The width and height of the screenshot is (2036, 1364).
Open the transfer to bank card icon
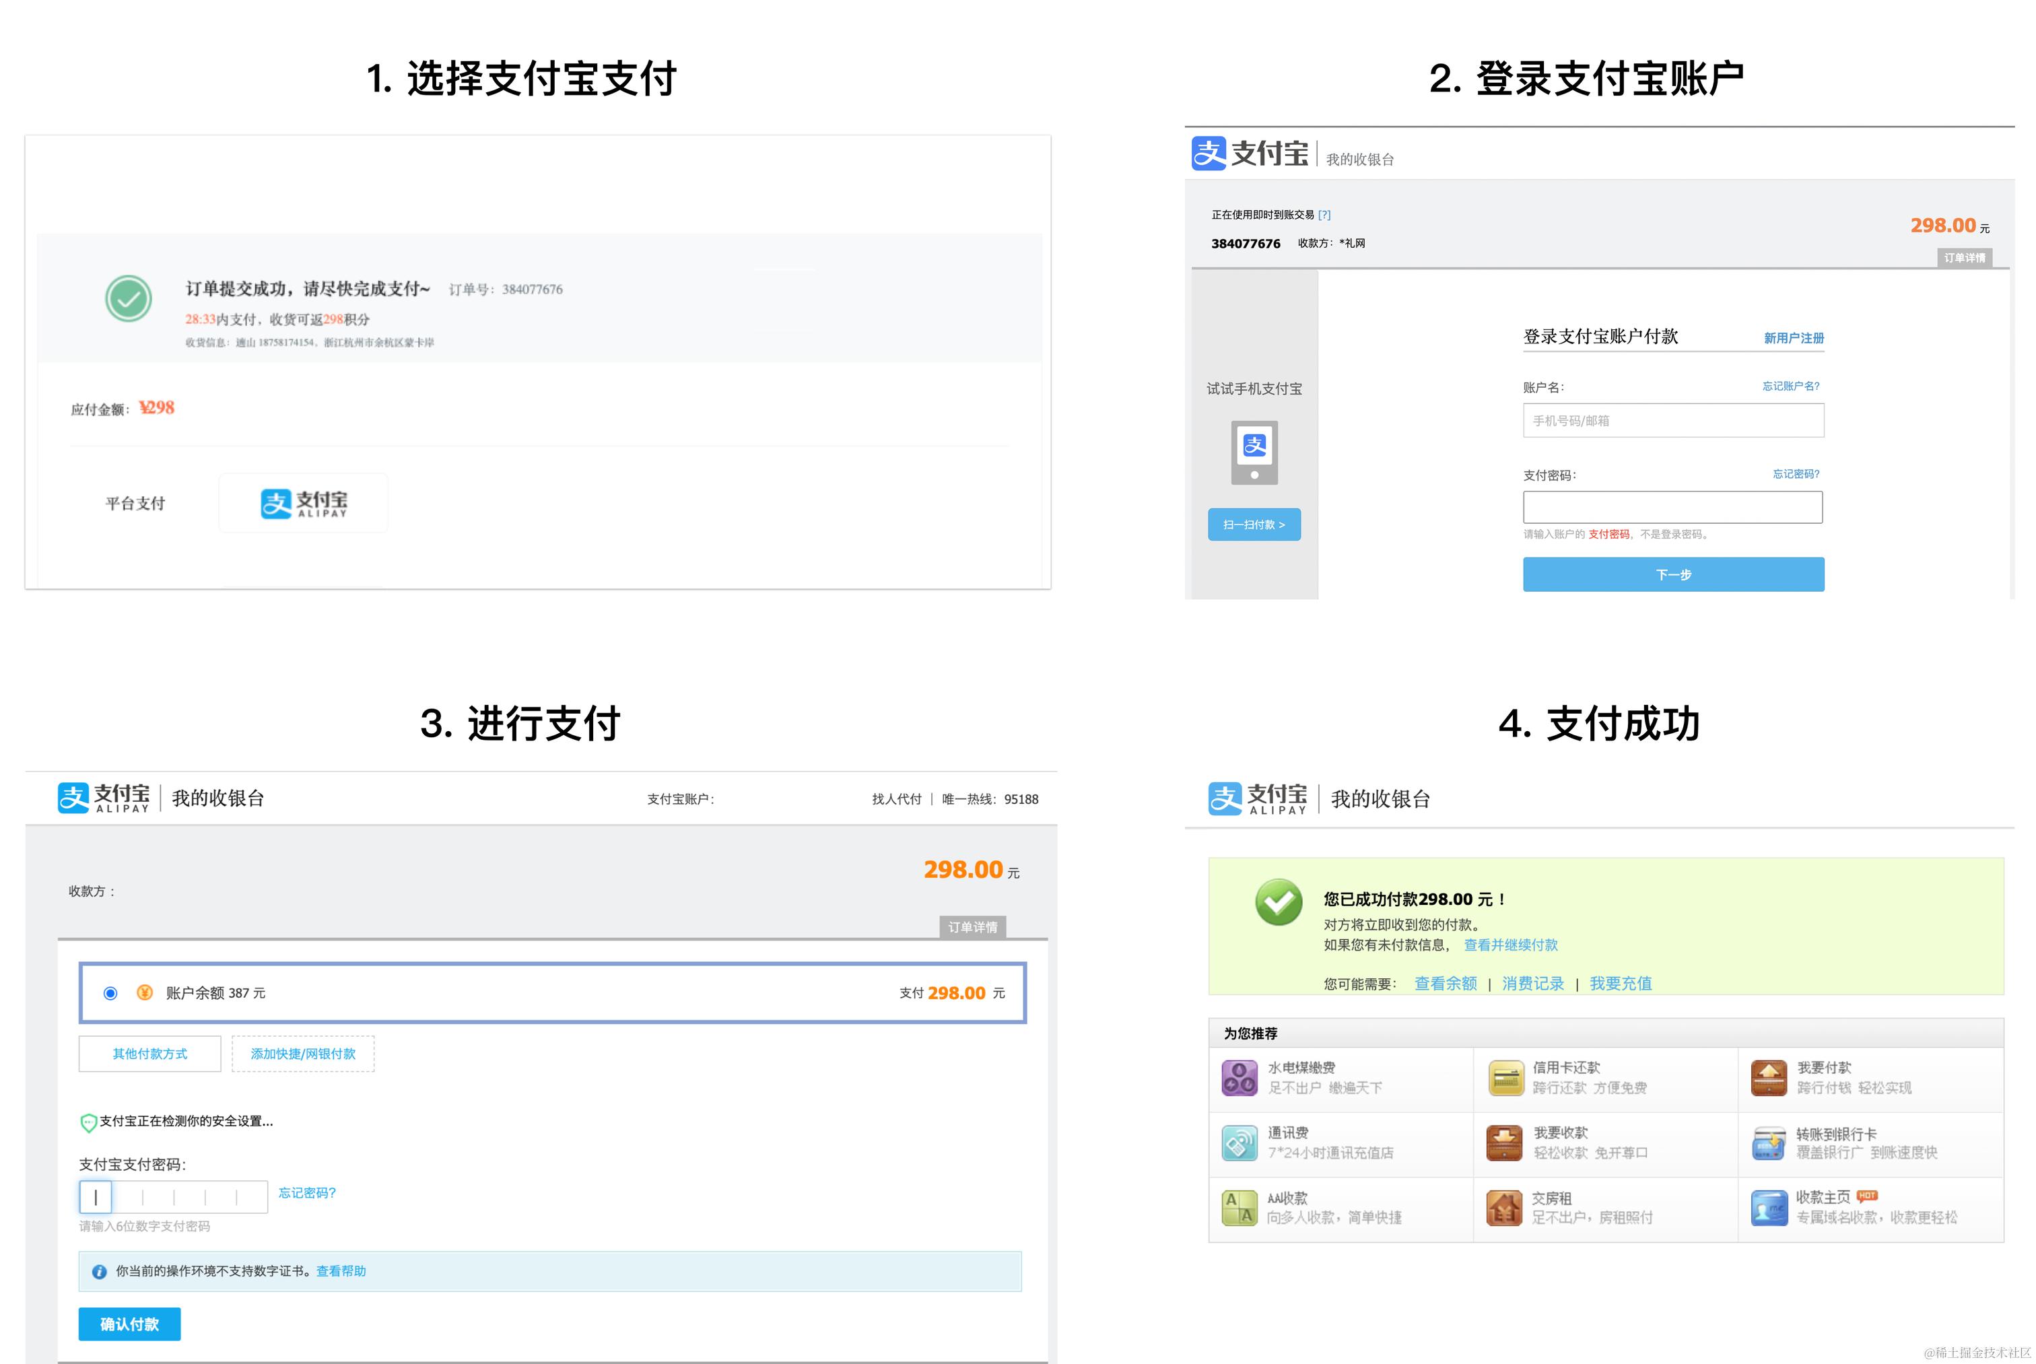(x=1768, y=1143)
